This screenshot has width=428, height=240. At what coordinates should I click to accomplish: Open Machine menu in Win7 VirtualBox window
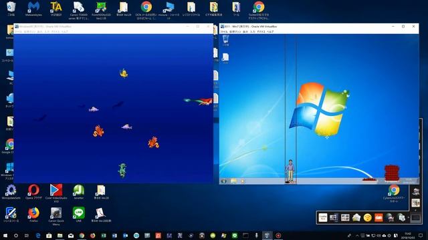[x=235, y=31]
